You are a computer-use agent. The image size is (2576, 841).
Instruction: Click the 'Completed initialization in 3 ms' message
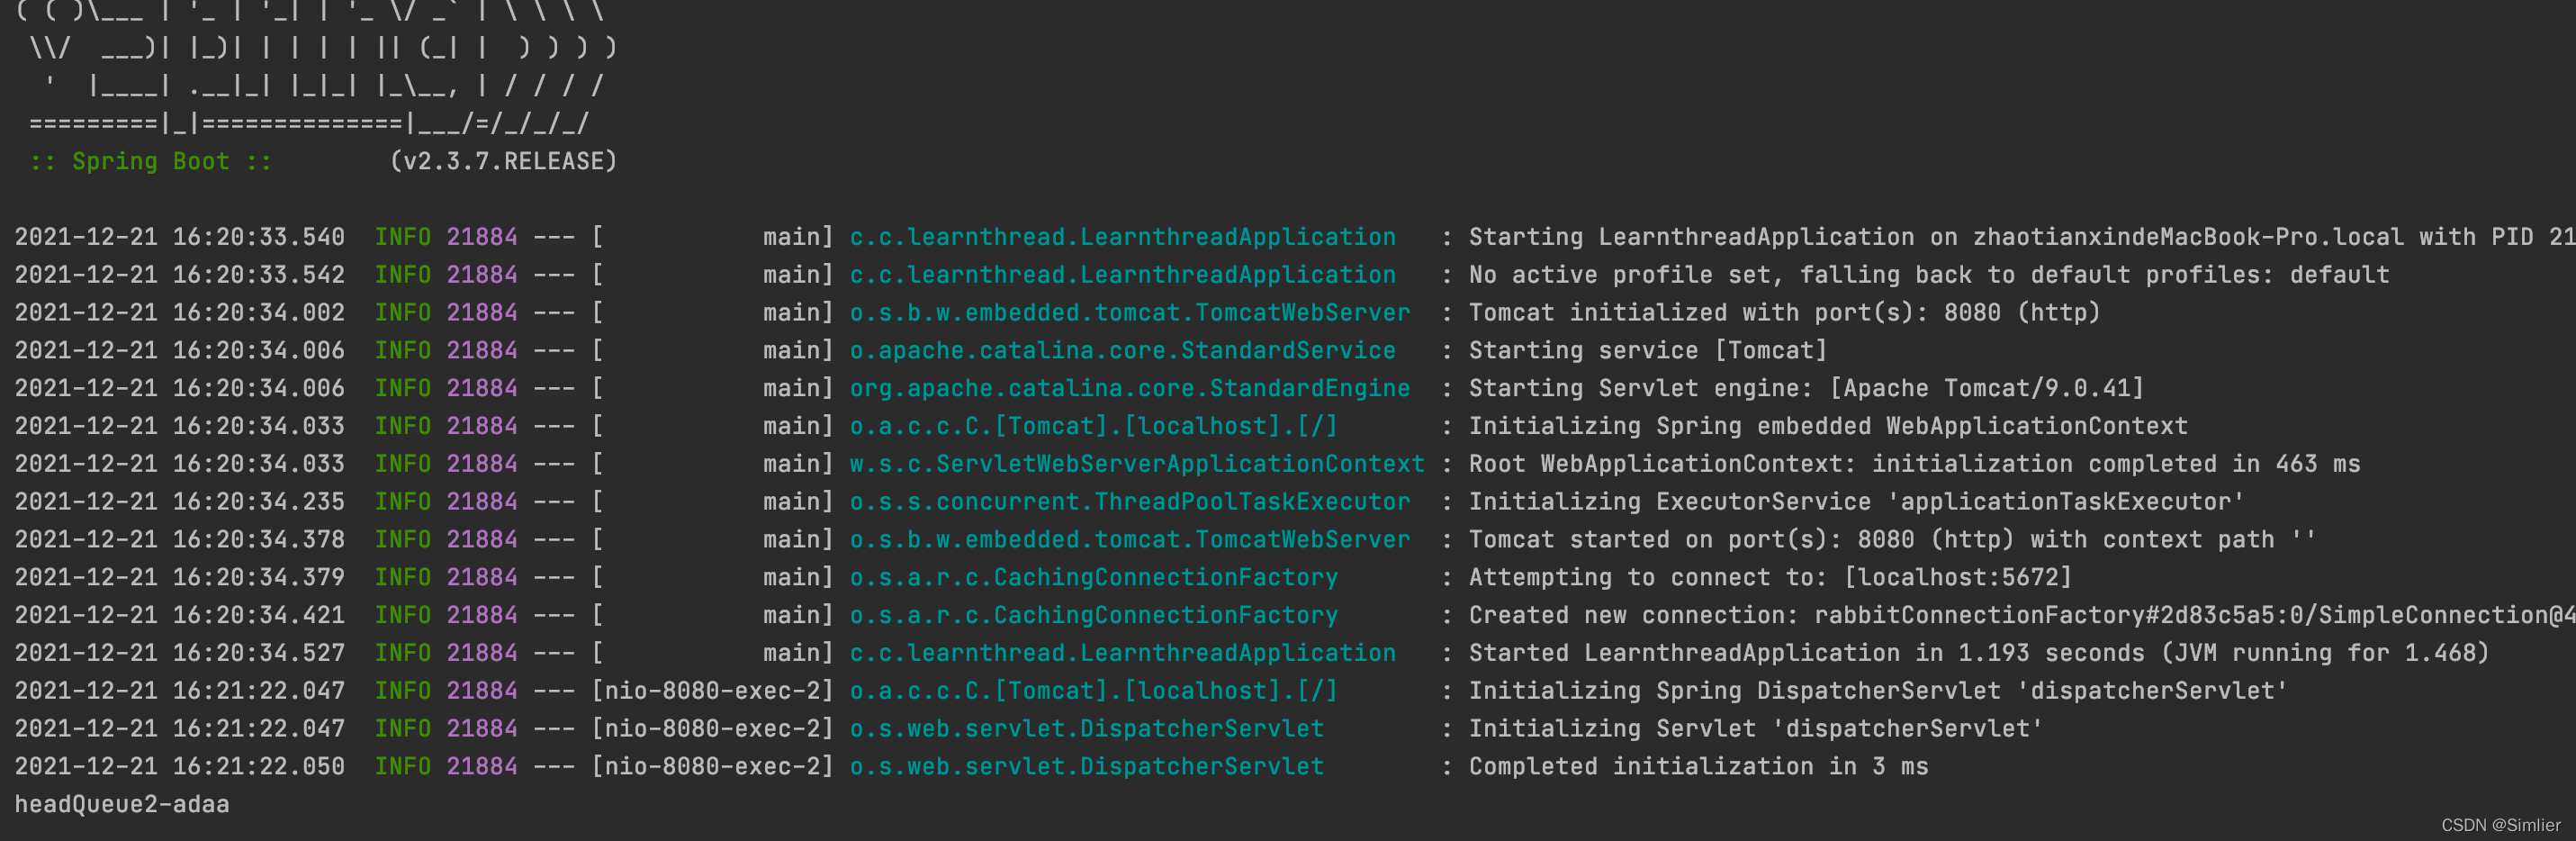click(x=1698, y=767)
